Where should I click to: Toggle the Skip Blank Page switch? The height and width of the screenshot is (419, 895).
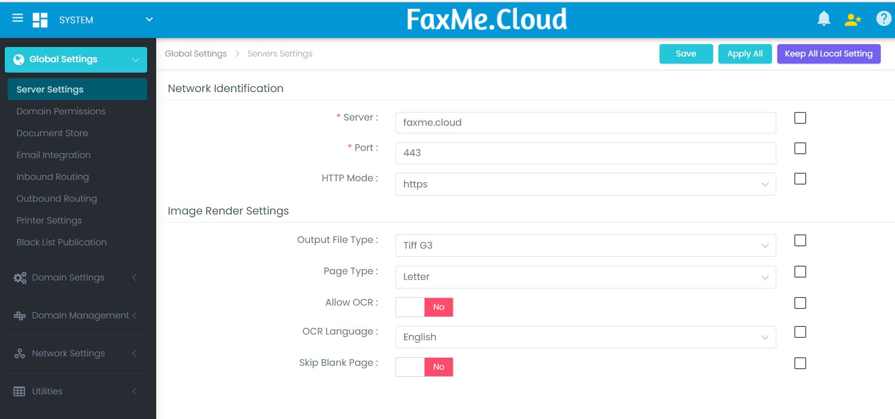[424, 367]
